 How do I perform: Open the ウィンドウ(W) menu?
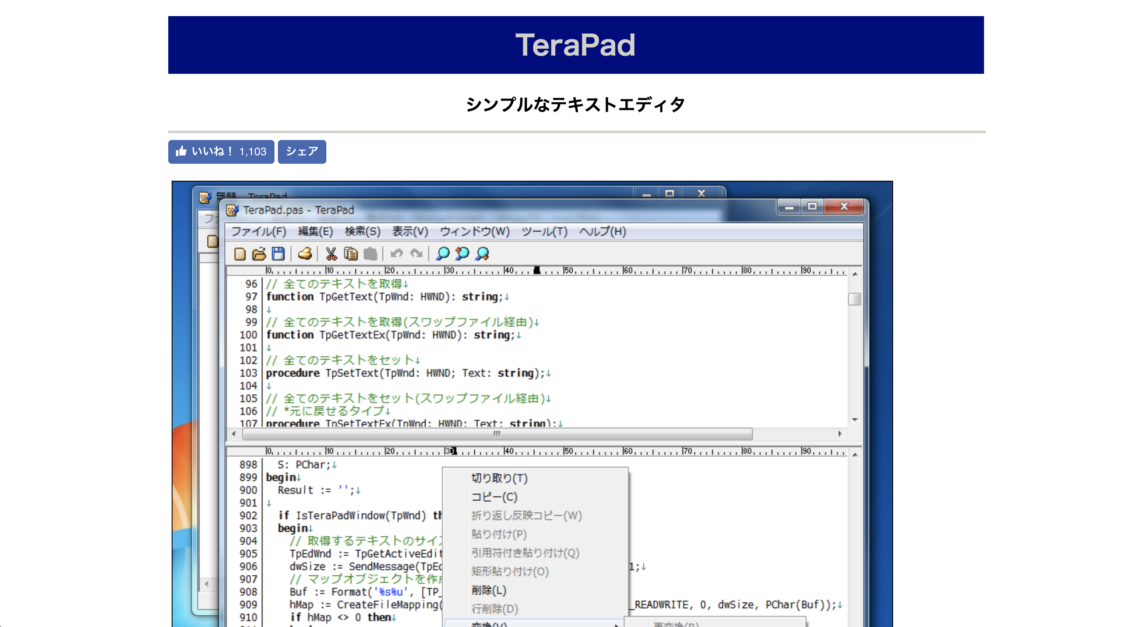click(x=475, y=231)
